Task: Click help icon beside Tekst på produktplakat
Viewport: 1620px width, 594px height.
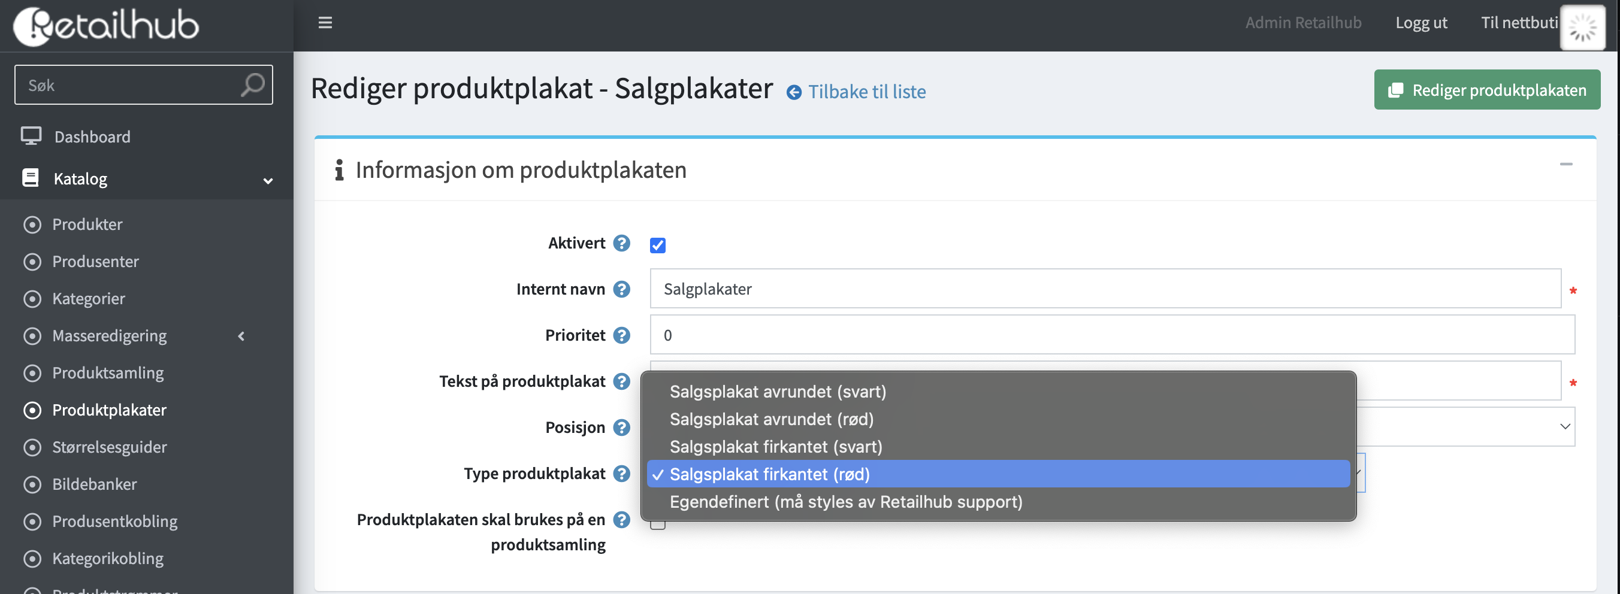Action: click(x=621, y=381)
